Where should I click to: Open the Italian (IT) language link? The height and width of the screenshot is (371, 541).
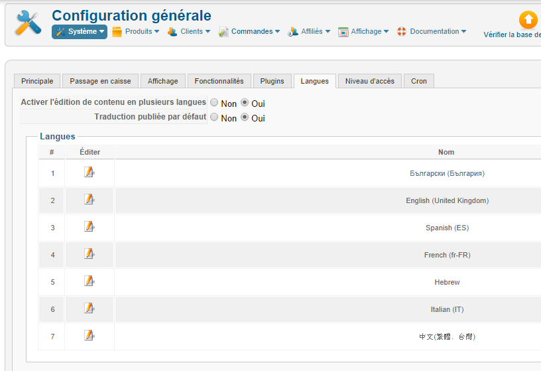coord(447,309)
